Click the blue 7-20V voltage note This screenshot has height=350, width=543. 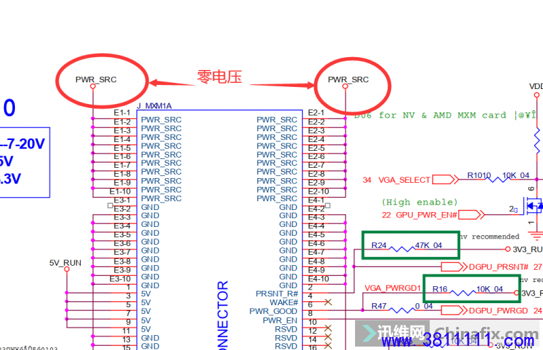pyautogui.click(x=22, y=143)
